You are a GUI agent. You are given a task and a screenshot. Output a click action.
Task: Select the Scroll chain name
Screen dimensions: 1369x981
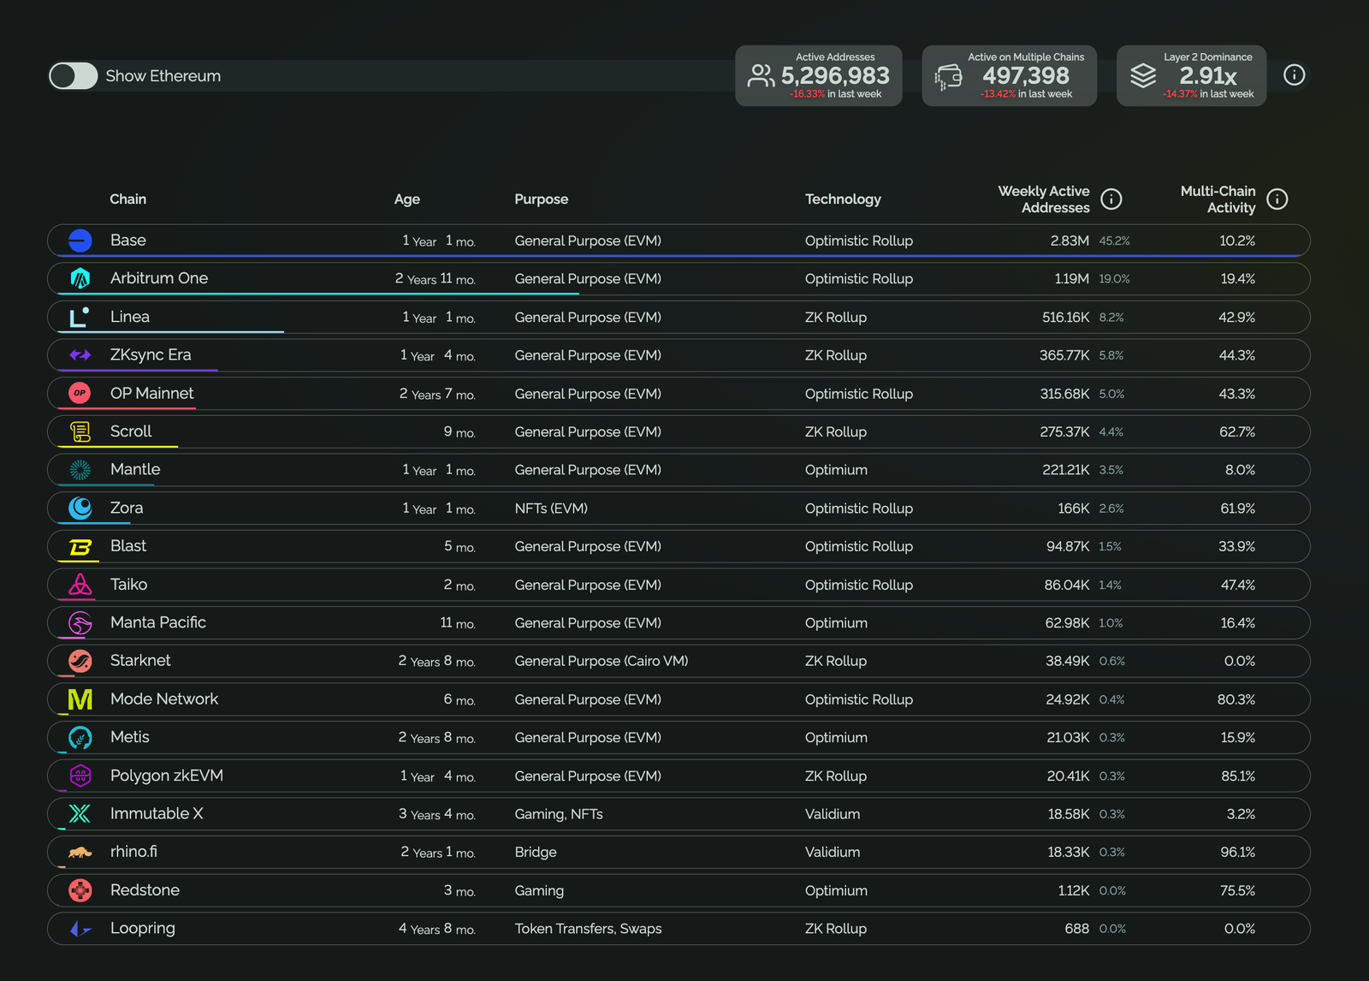[x=131, y=431]
